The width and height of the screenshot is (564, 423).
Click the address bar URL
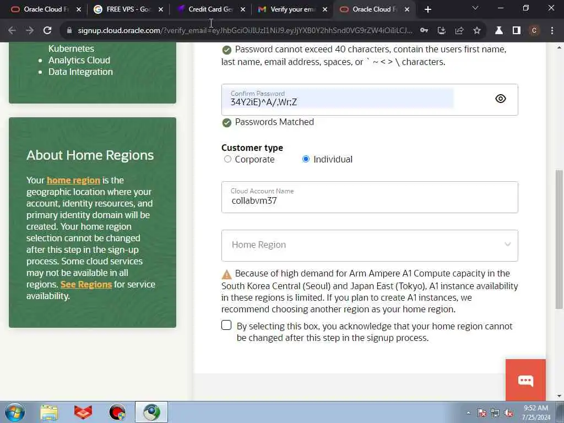tap(245, 31)
